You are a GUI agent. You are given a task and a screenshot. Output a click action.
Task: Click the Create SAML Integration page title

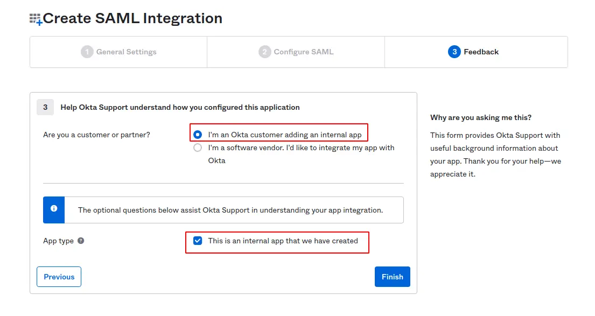coord(132,18)
